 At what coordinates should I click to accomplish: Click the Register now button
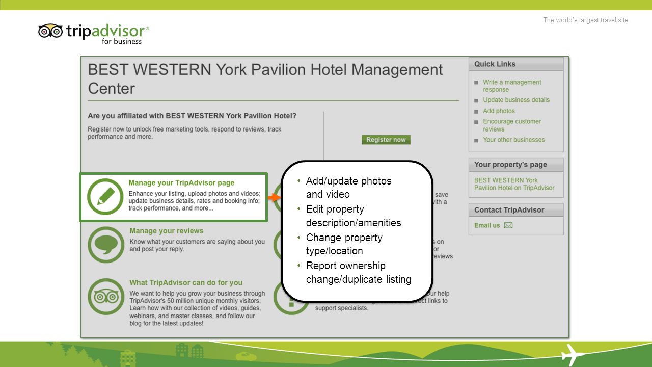pyautogui.click(x=386, y=140)
